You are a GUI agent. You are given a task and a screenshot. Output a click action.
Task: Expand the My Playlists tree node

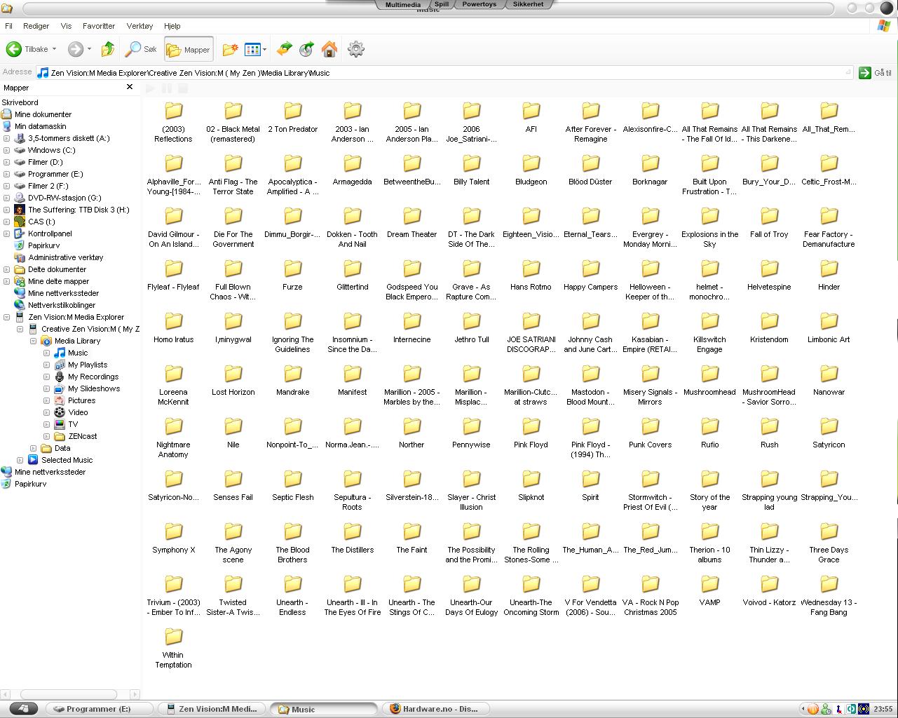coord(46,365)
